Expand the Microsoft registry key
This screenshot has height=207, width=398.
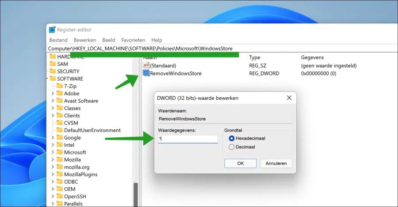click(53, 152)
